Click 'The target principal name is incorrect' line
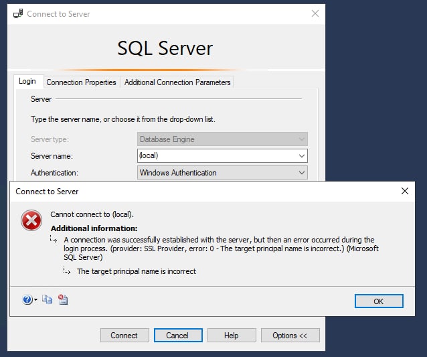 coord(136,271)
